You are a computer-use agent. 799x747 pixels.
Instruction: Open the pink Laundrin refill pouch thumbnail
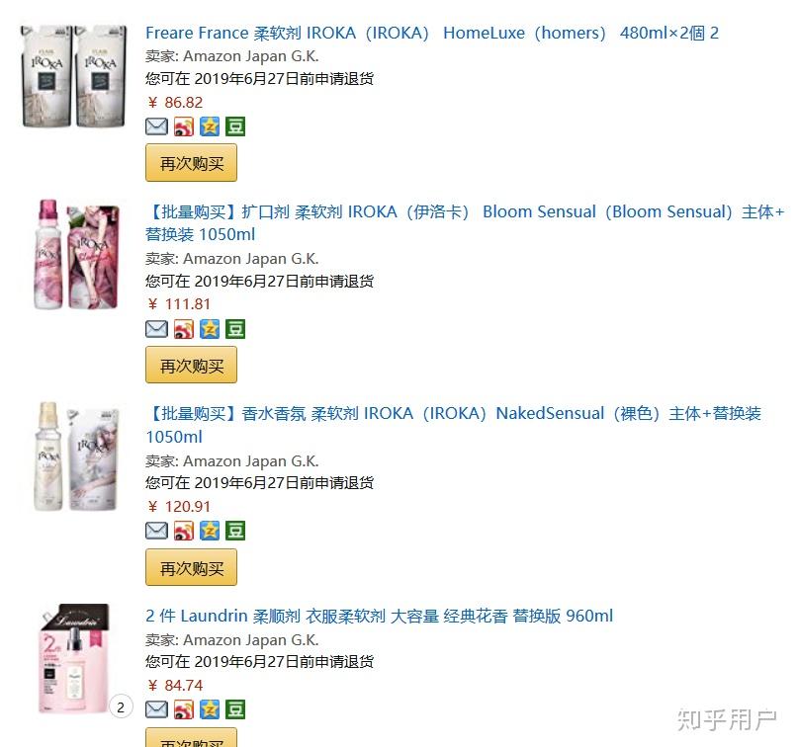[75, 659]
